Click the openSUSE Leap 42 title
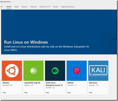118x101 pixels. pos(32,83)
